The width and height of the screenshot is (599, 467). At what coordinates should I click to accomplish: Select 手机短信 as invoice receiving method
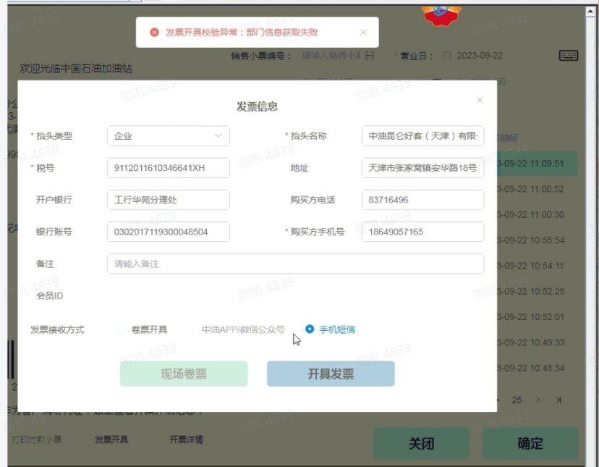pos(310,329)
